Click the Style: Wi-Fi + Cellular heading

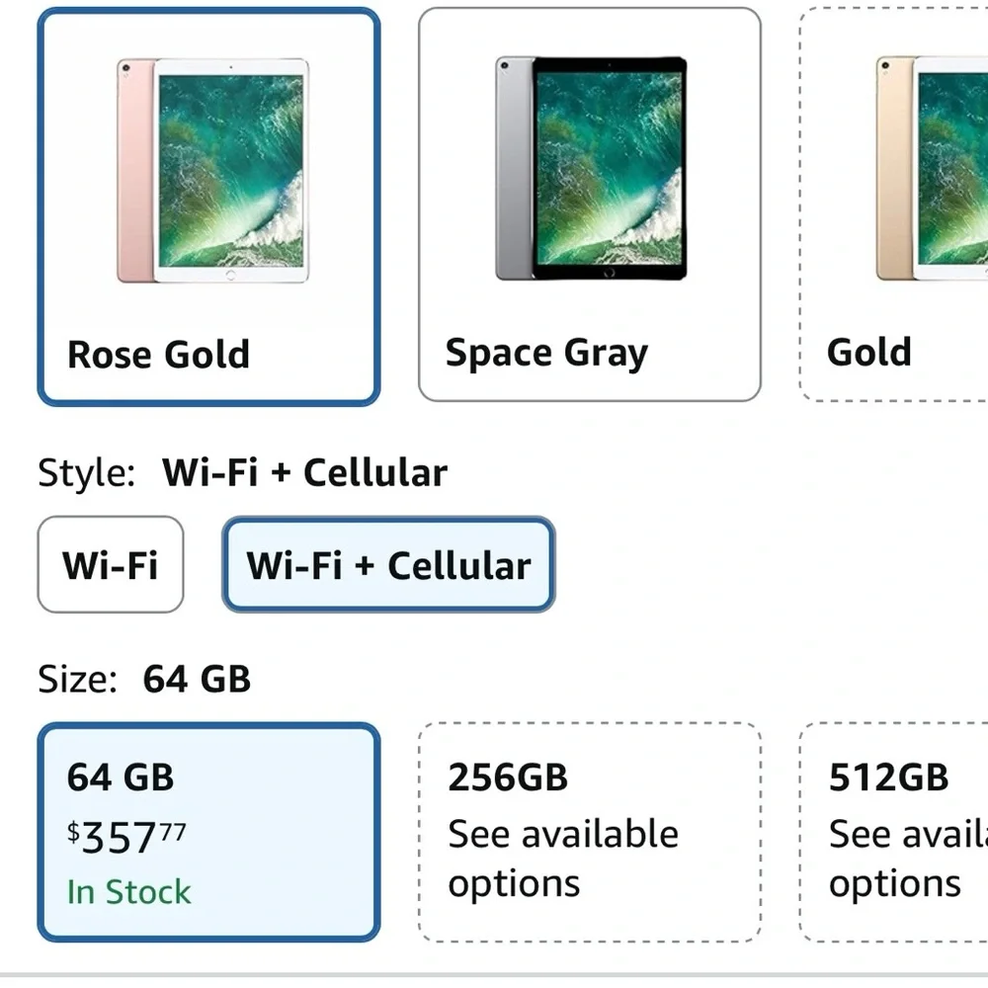click(x=242, y=471)
